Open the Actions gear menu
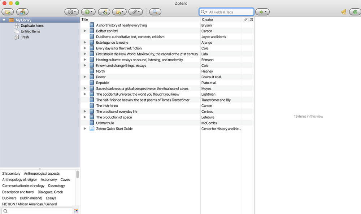Viewport: 361px width, 214px height. pos(71,12)
